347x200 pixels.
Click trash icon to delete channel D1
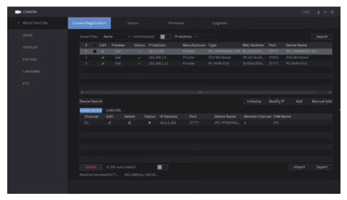click(129, 123)
